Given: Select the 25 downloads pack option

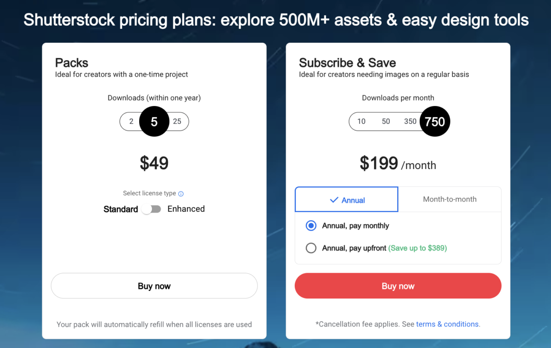Looking at the screenshot, I should tap(177, 121).
